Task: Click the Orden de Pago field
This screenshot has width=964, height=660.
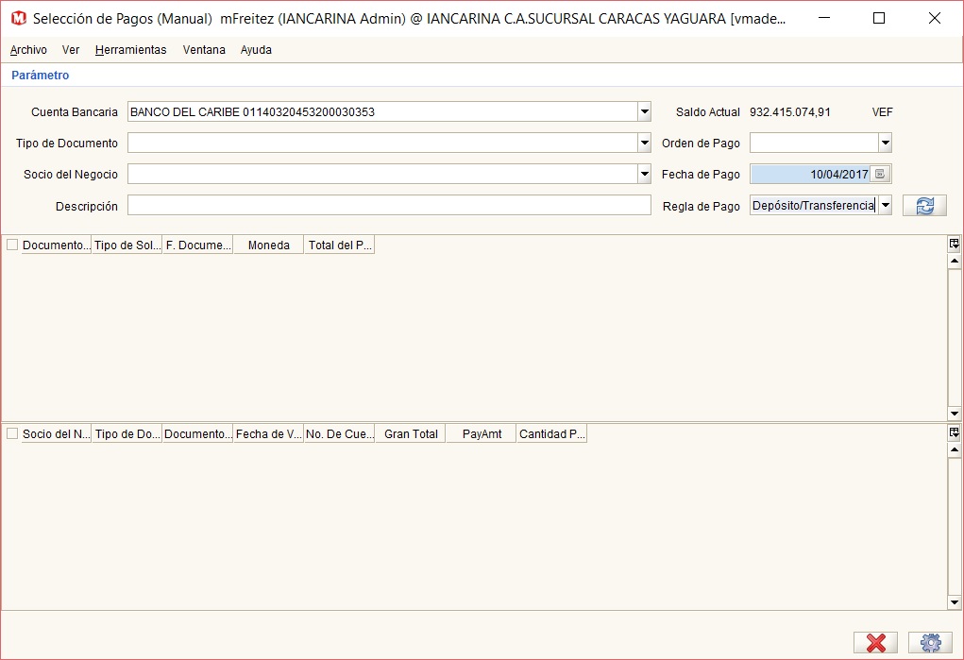Action: 815,144
